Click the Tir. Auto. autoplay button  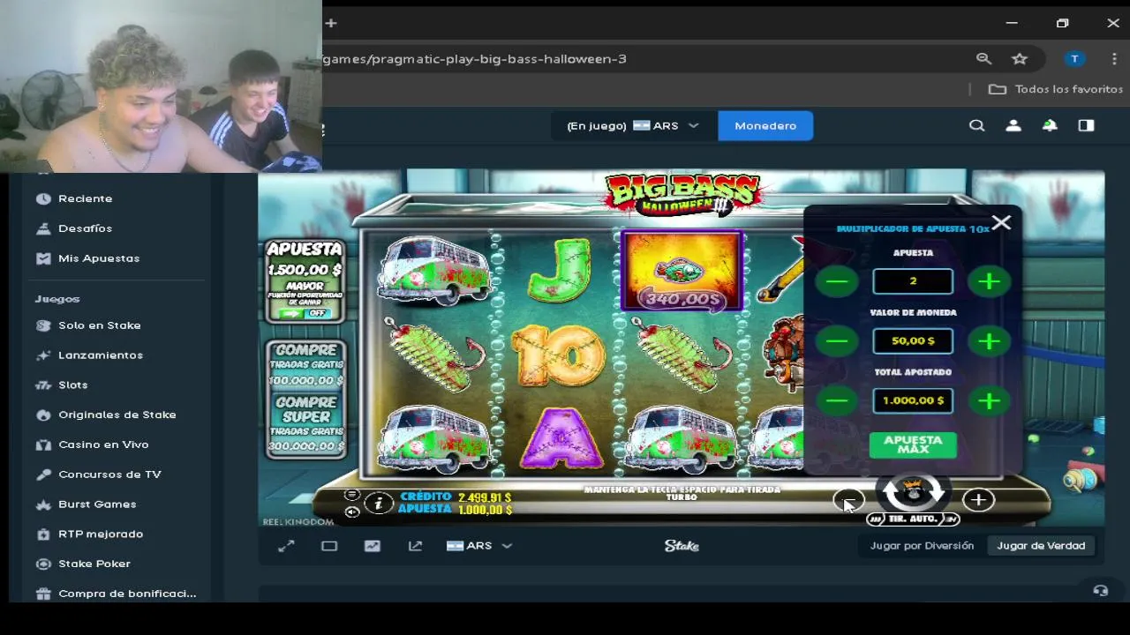(x=913, y=519)
